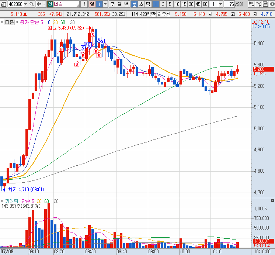Click the add line indicator icon

(x=258, y=4)
